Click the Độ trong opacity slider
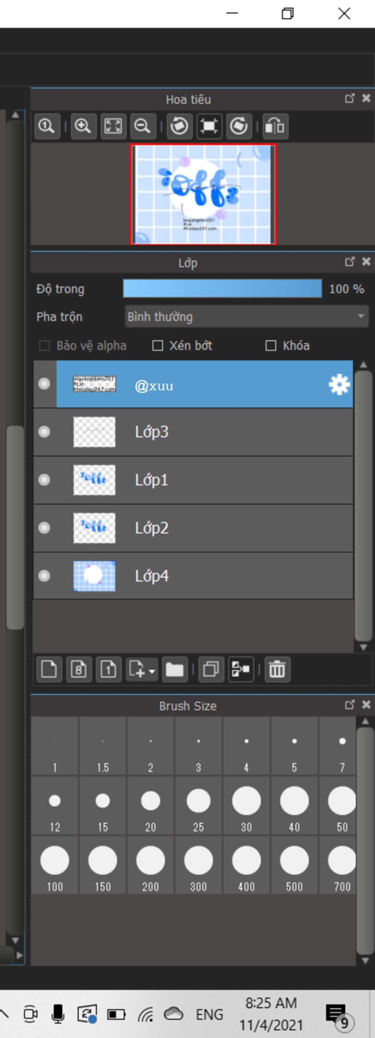The height and width of the screenshot is (1038, 375). pos(222,289)
